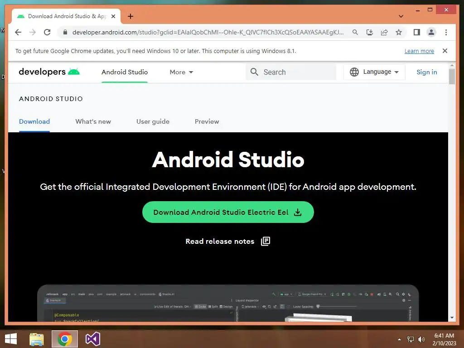
Task: Click the page vertical scrollbar thumb
Action: 452,76
